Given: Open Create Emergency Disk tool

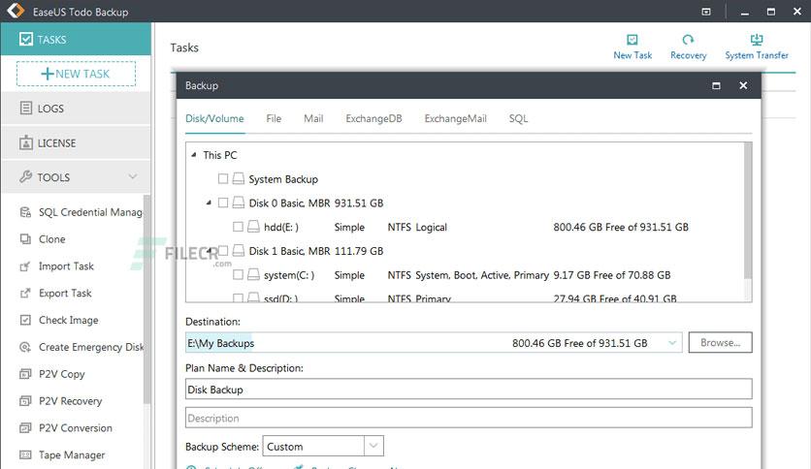Looking at the screenshot, I should coord(81,347).
